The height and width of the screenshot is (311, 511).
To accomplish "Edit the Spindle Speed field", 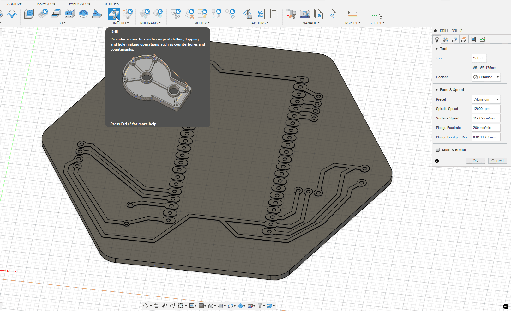I will pos(486,109).
